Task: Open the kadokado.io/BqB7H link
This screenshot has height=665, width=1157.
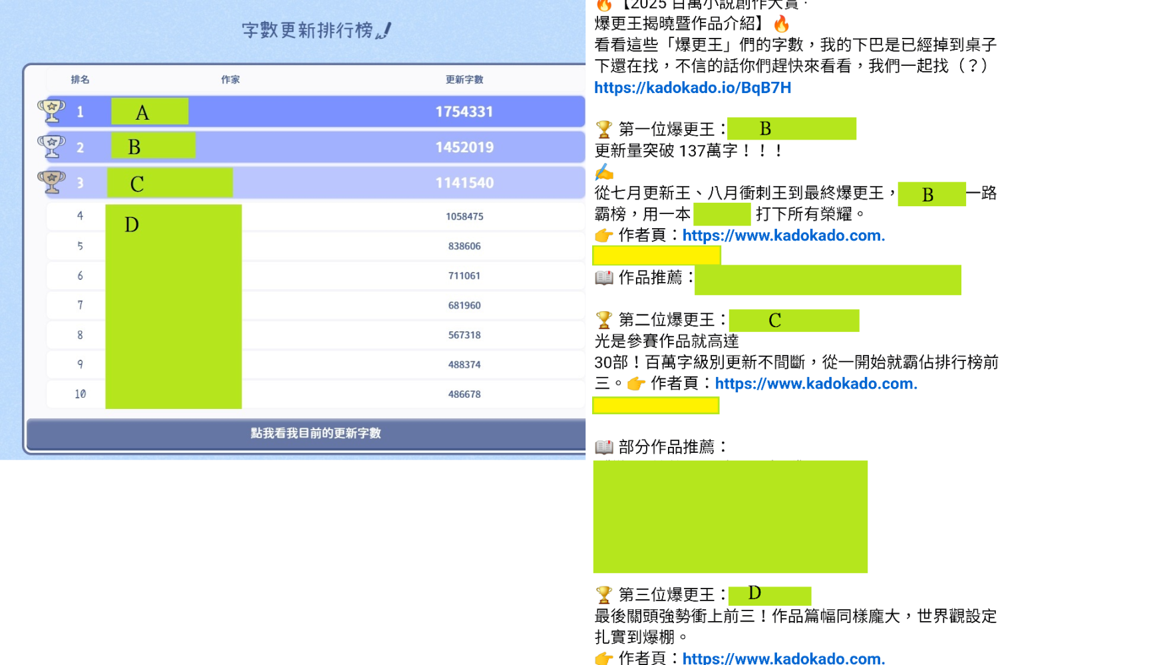Action: 693,88
